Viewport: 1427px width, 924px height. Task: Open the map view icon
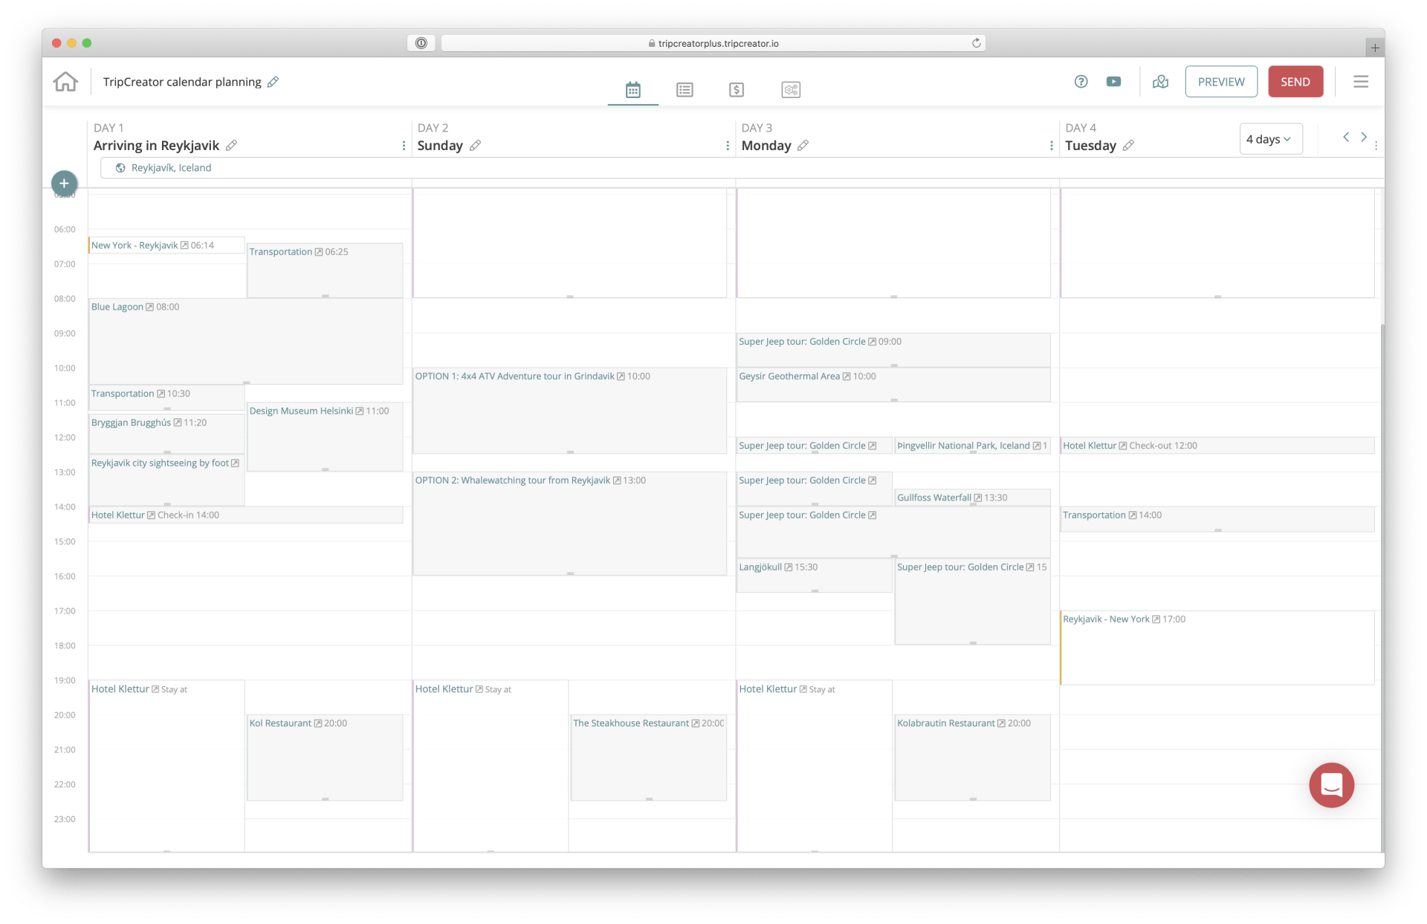tap(1160, 82)
